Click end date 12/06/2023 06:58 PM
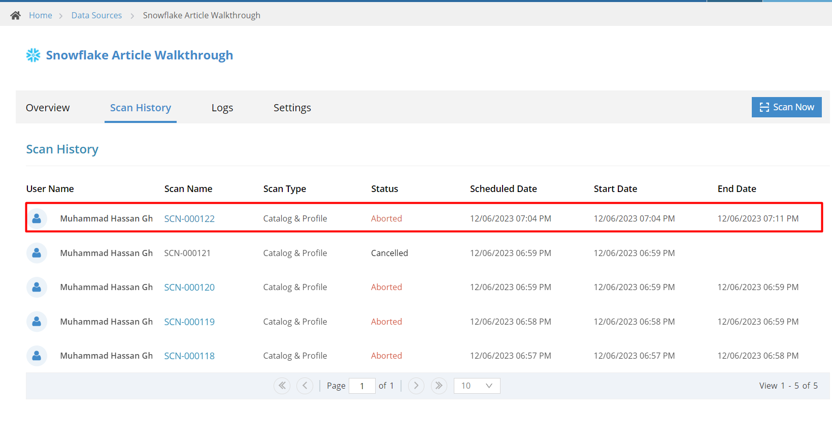This screenshot has width=832, height=443. (x=758, y=356)
